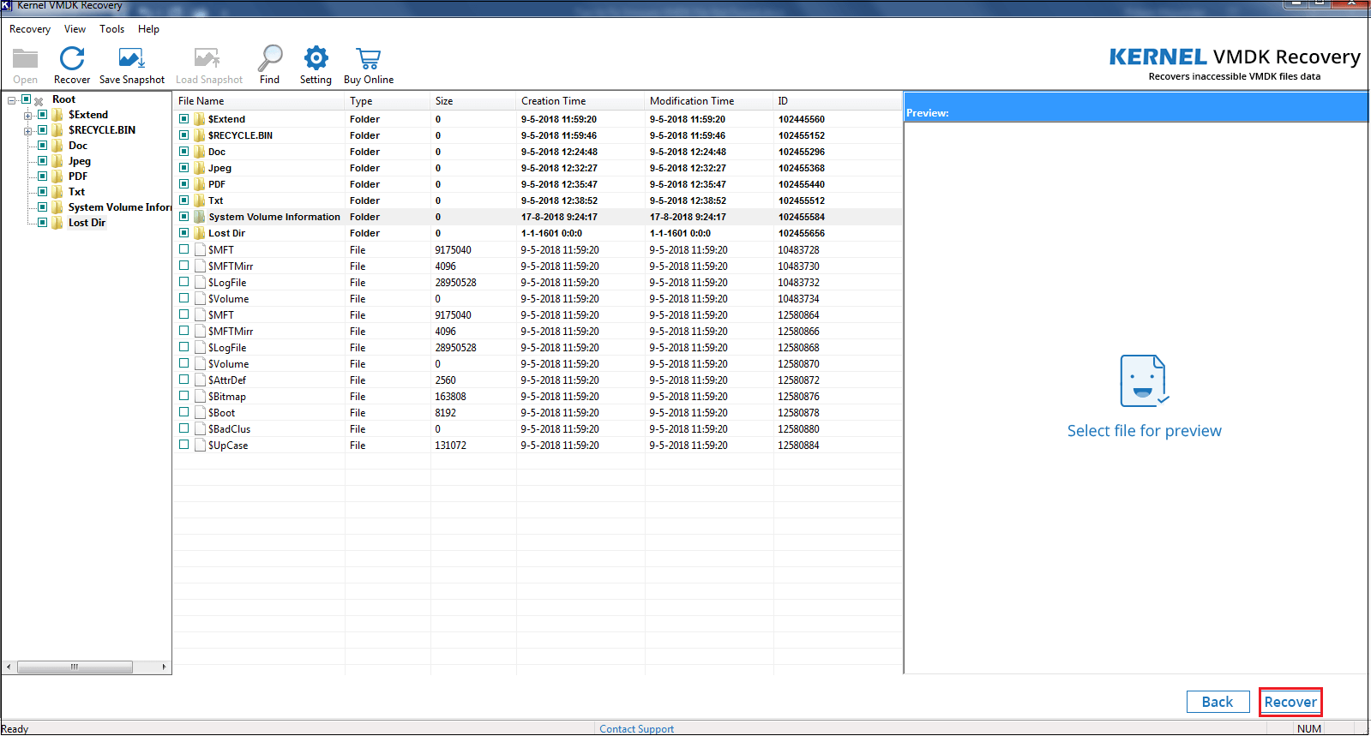Click tree scrollbar right arrow

[x=164, y=667]
